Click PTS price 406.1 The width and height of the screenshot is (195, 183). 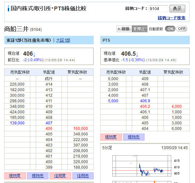(145, 112)
